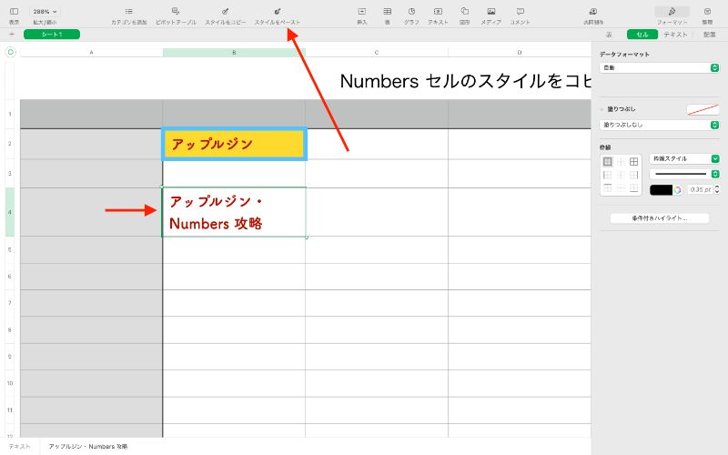Click the メディア (Media) toolbar icon

(x=490, y=11)
